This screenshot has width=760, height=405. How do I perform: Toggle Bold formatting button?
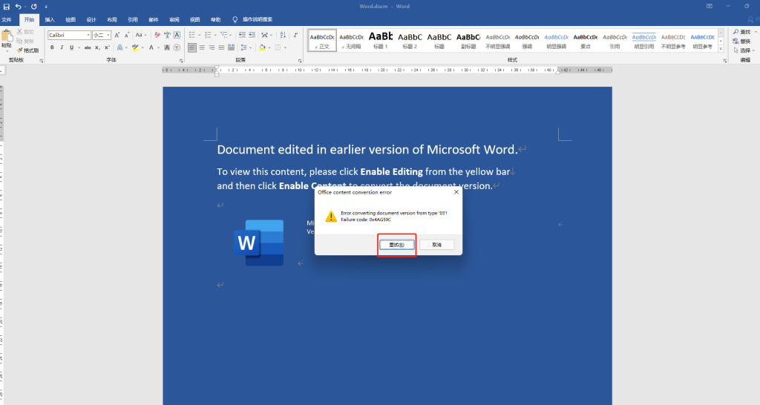point(52,47)
